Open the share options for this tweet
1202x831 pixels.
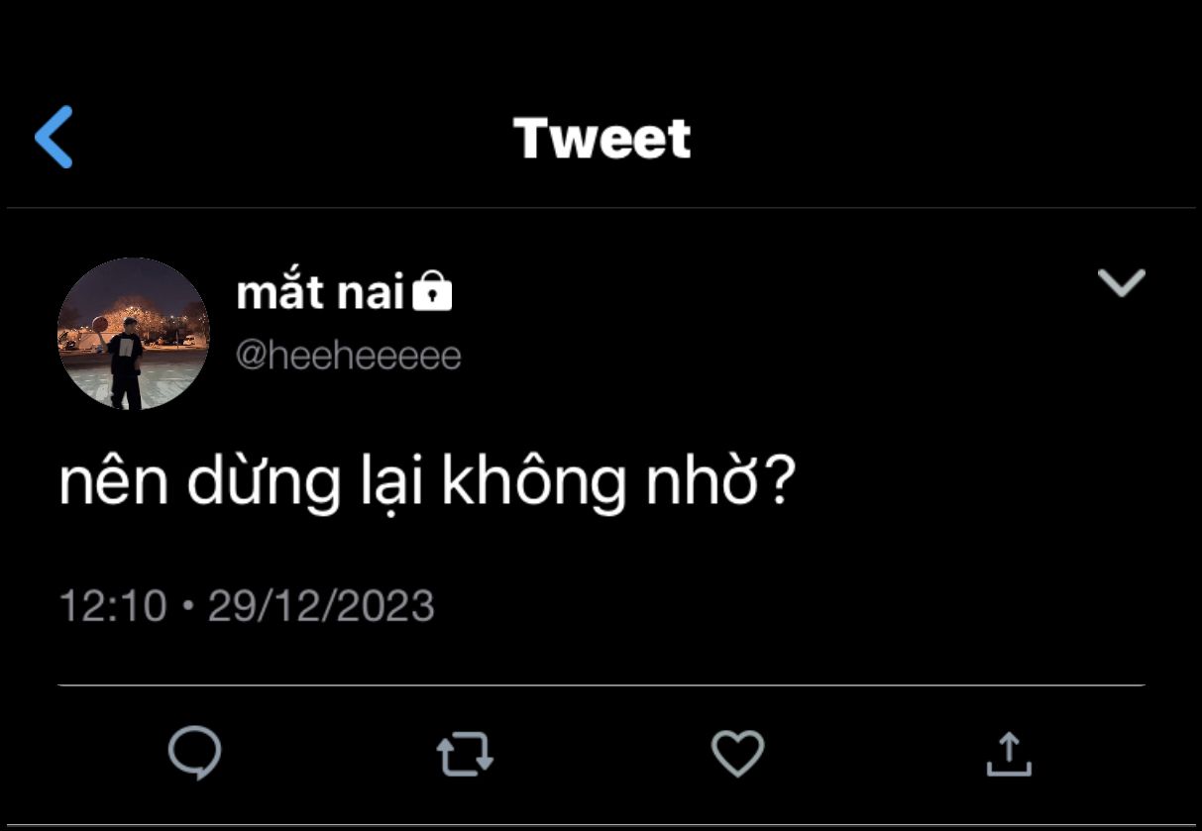[1009, 754]
